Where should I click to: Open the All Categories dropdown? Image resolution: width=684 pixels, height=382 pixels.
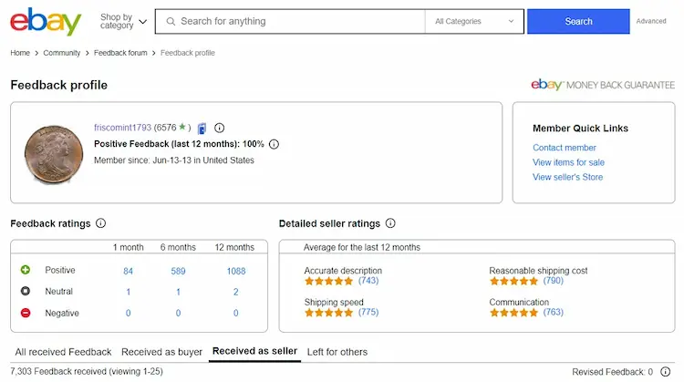click(x=474, y=21)
